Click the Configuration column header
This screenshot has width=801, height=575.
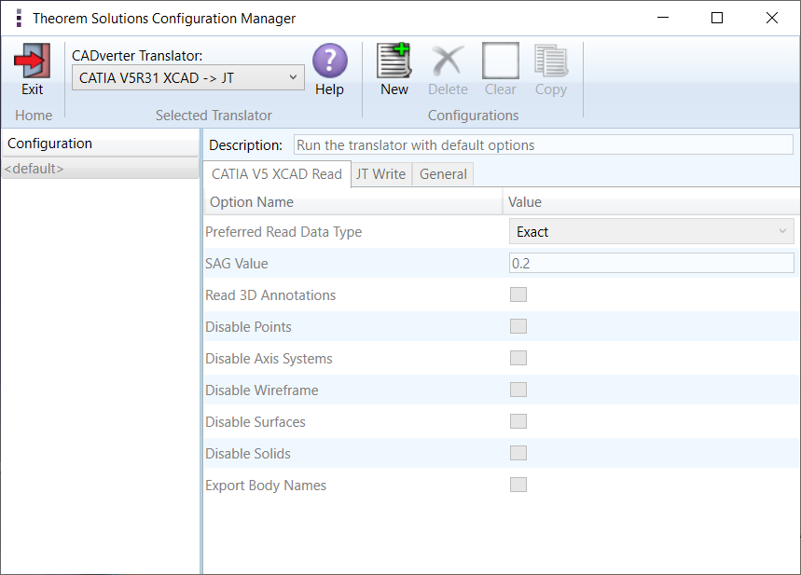(x=101, y=144)
